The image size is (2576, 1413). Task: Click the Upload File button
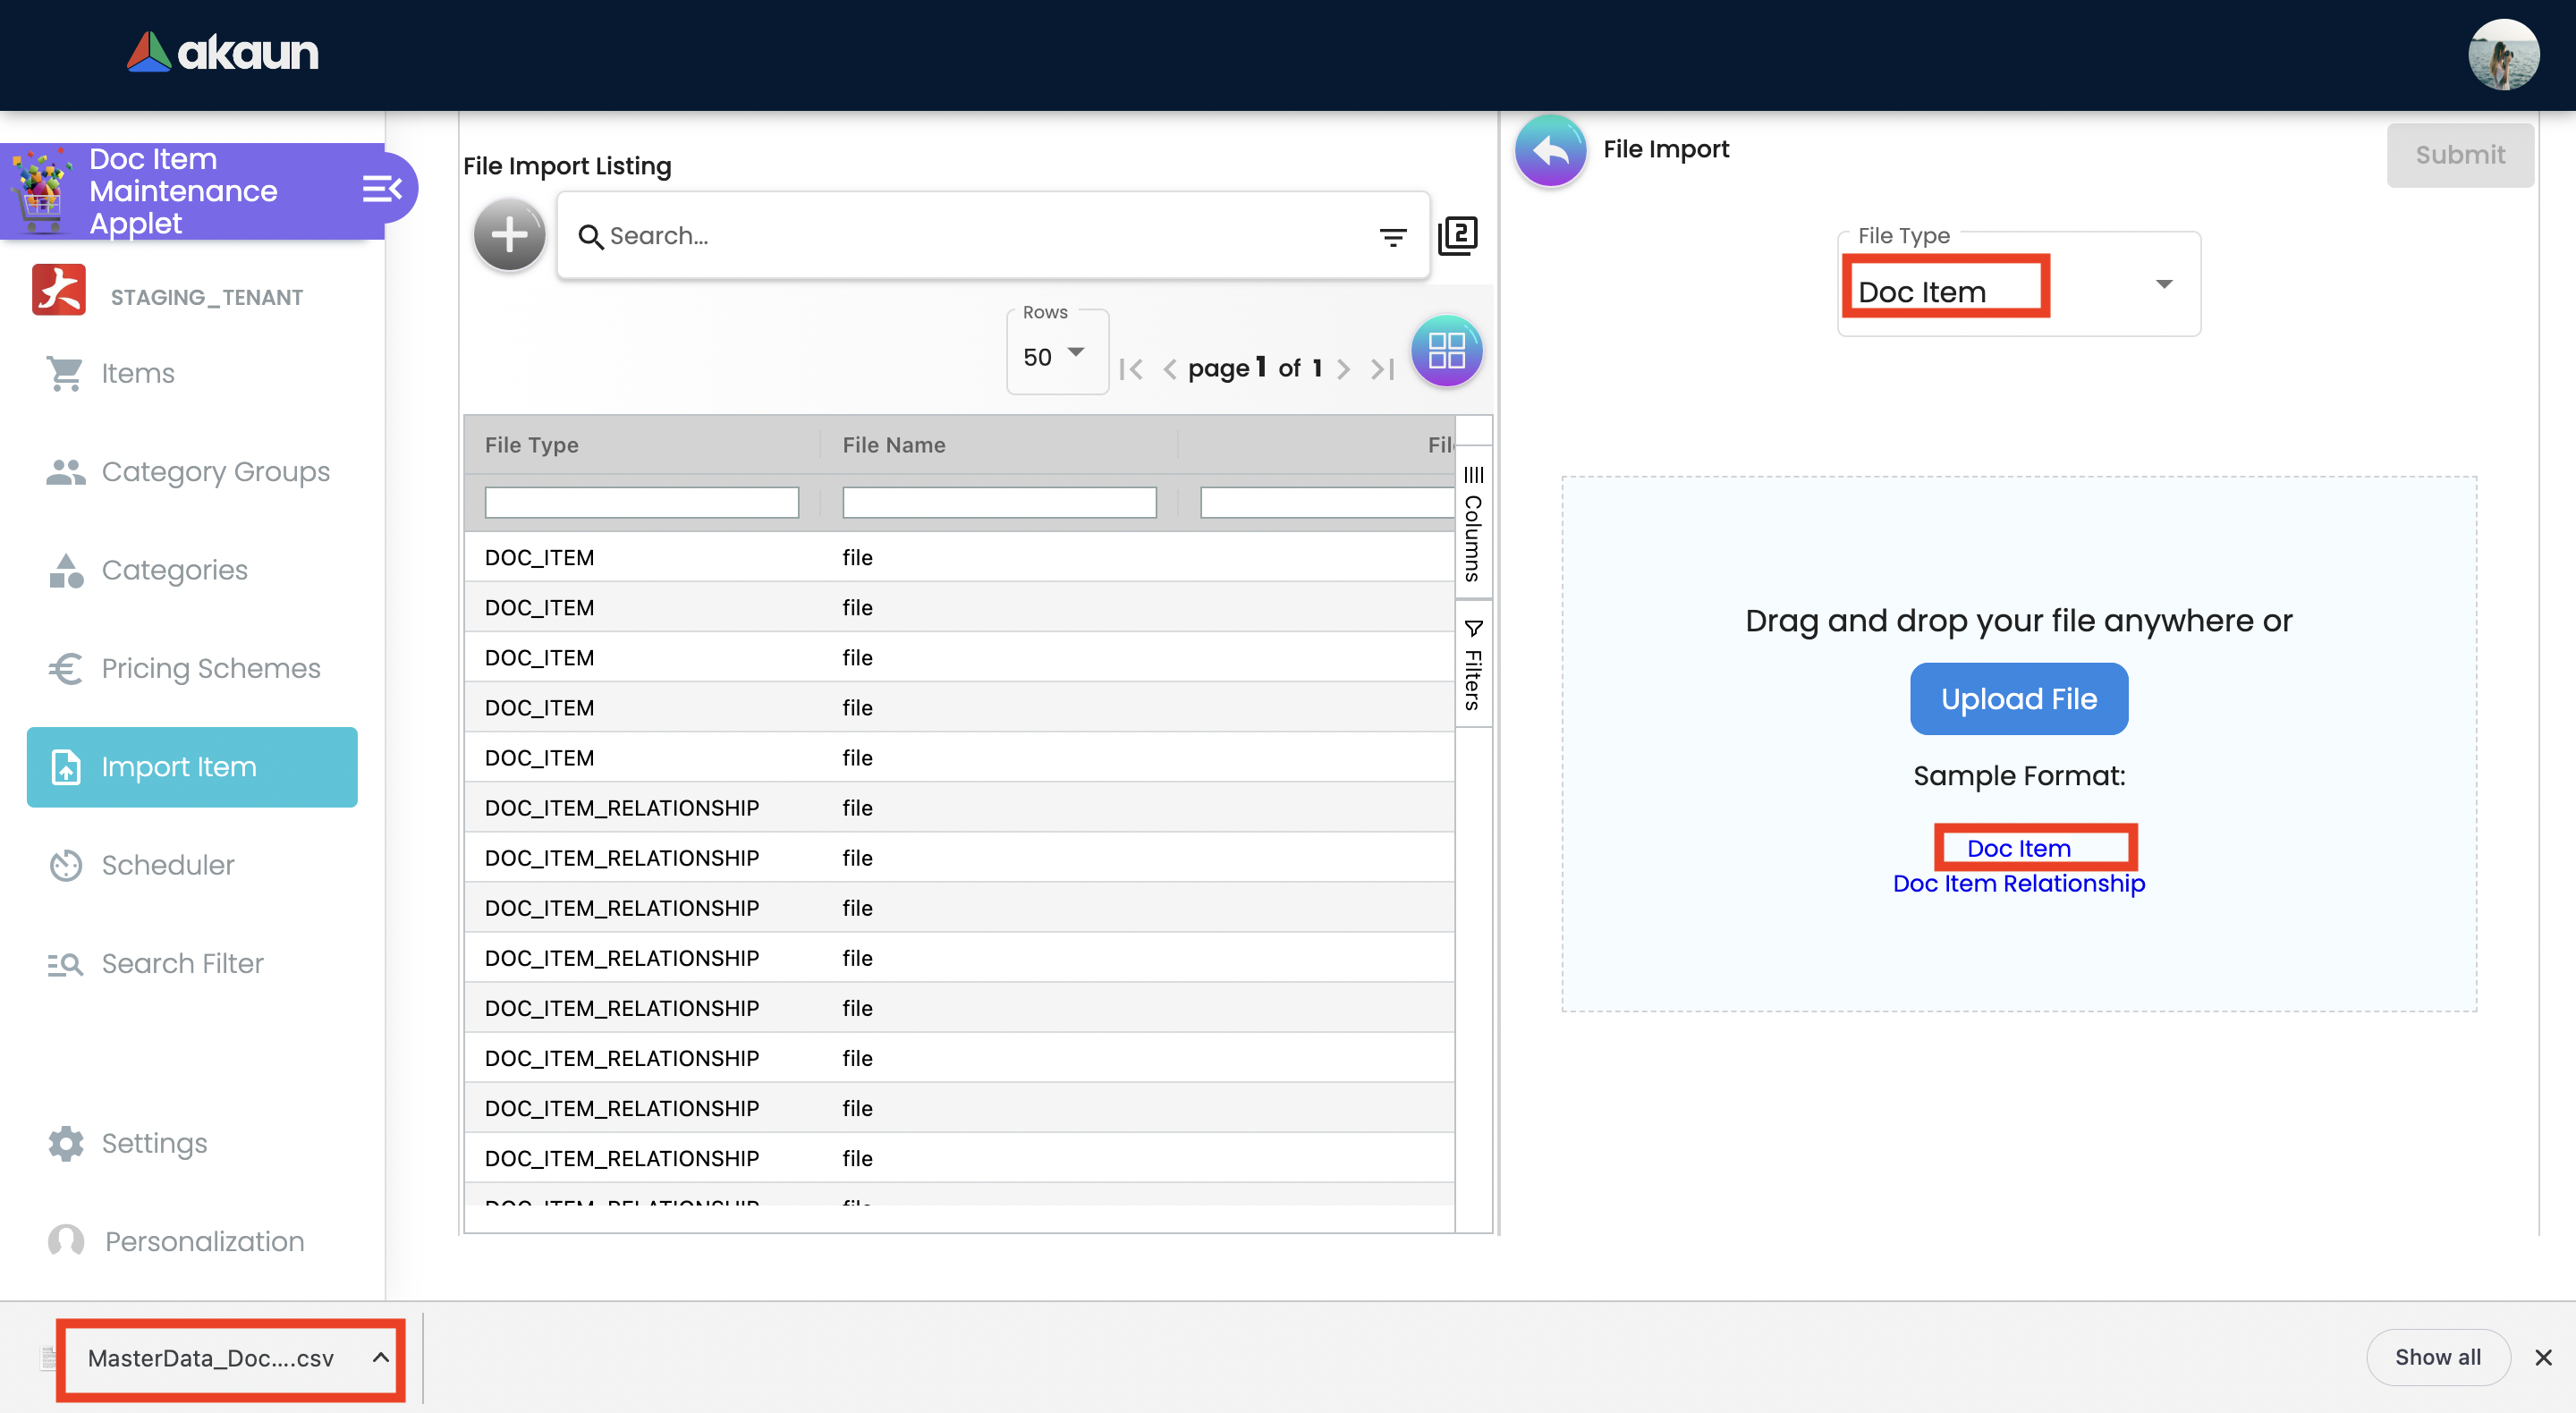click(x=2018, y=699)
